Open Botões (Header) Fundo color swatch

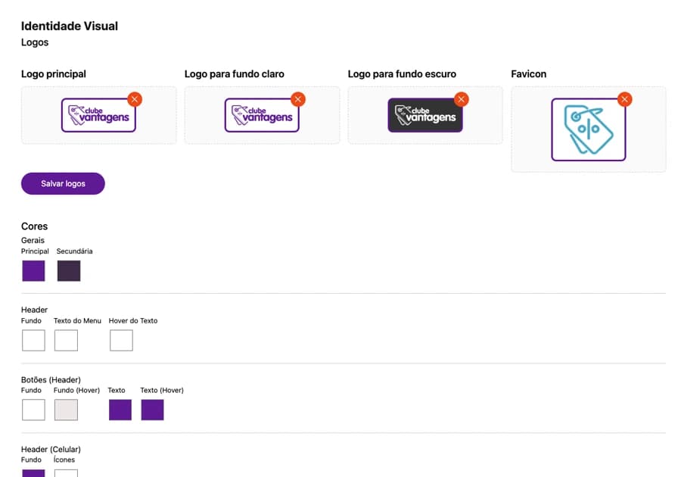click(x=33, y=410)
